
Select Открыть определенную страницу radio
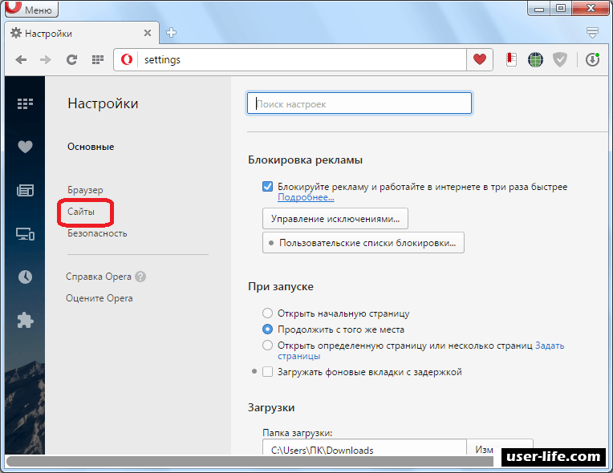coord(267,346)
